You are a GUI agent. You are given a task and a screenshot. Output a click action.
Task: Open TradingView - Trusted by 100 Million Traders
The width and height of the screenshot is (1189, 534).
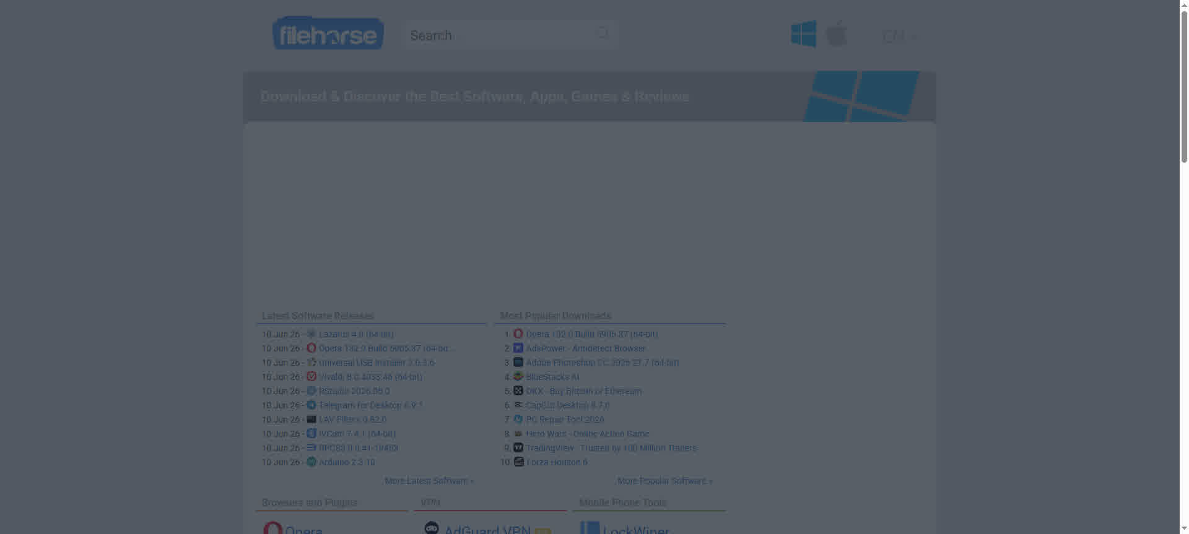611,448
